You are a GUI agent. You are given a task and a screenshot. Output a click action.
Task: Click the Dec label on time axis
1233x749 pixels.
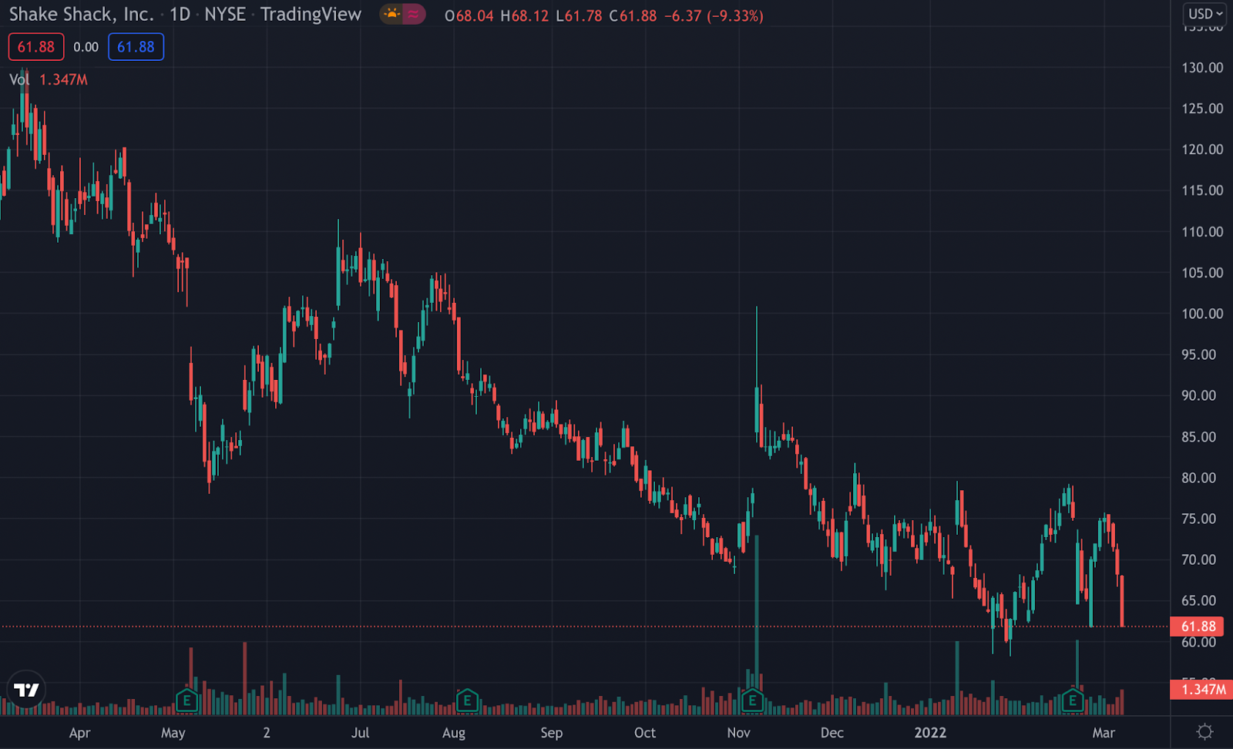tap(832, 733)
